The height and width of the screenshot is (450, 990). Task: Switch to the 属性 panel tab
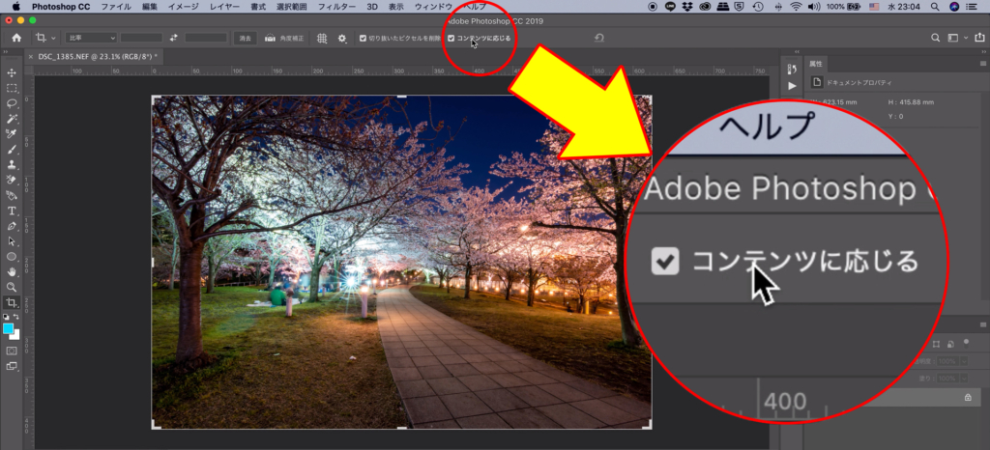point(816,64)
